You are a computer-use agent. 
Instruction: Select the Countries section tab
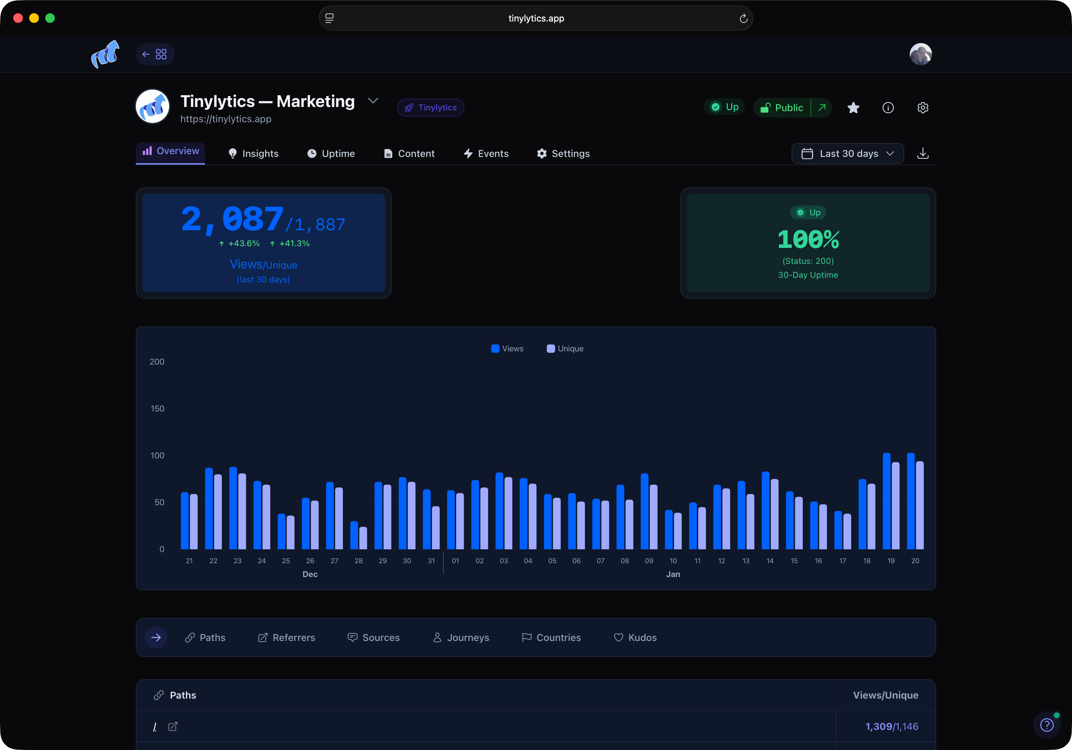click(x=551, y=637)
